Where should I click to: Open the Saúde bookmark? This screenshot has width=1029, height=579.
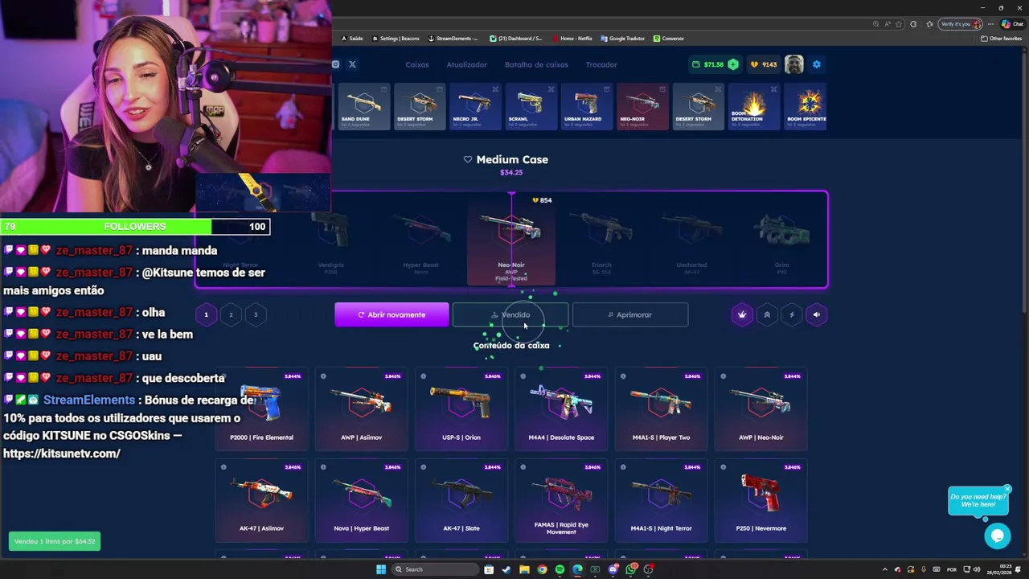(352, 39)
